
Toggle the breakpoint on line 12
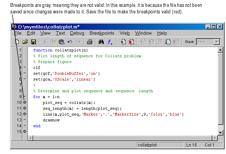point(25,114)
